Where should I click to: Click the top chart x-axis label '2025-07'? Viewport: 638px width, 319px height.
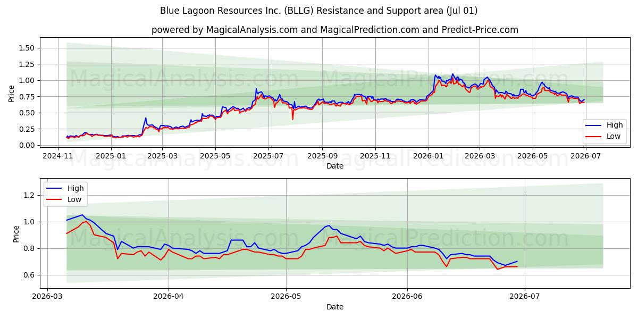point(268,156)
